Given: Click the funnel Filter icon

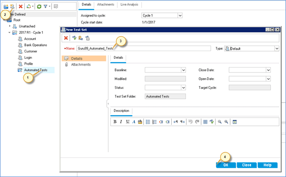Looking at the screenshot, I should click(45, 6).
